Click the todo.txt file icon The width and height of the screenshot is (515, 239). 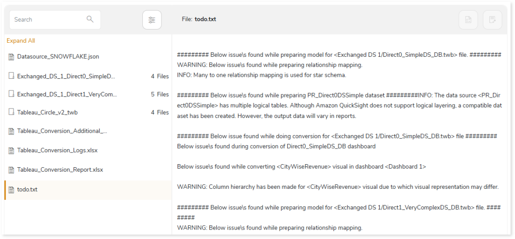[12, 189]
